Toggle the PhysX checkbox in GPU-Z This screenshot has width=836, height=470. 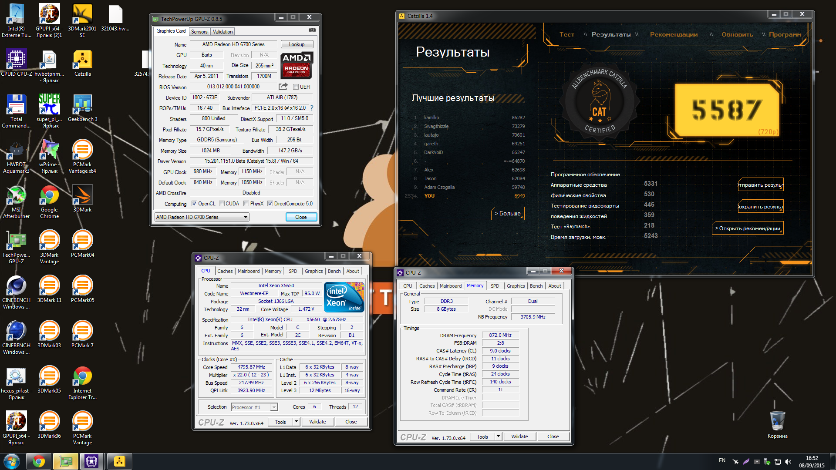[246, 204]
